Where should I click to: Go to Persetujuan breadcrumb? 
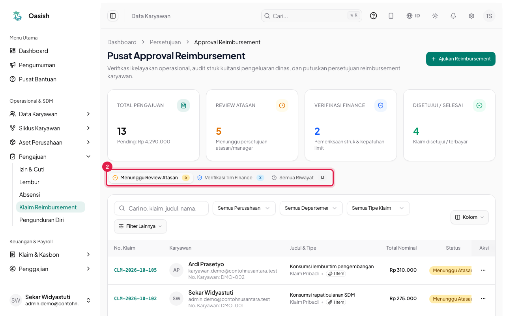(165, 42)
